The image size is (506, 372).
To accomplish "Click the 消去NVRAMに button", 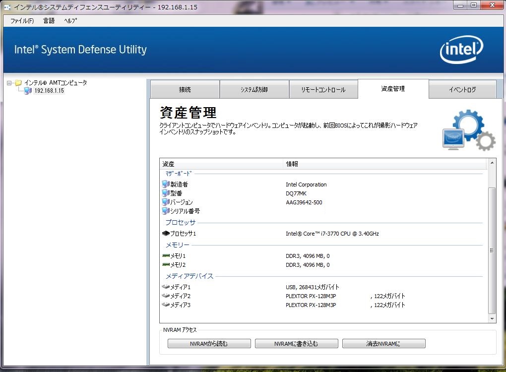I will tap(383, 344).
